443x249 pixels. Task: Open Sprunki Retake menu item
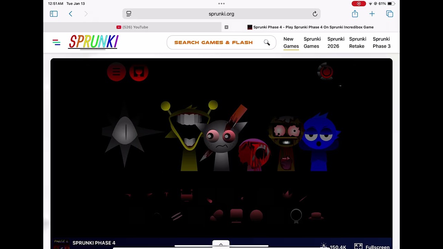358,43
